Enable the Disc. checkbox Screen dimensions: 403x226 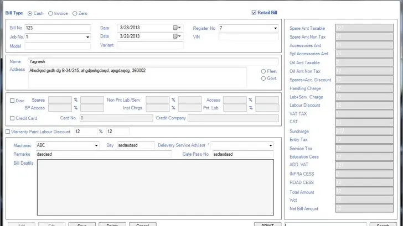tap(12, 101)
